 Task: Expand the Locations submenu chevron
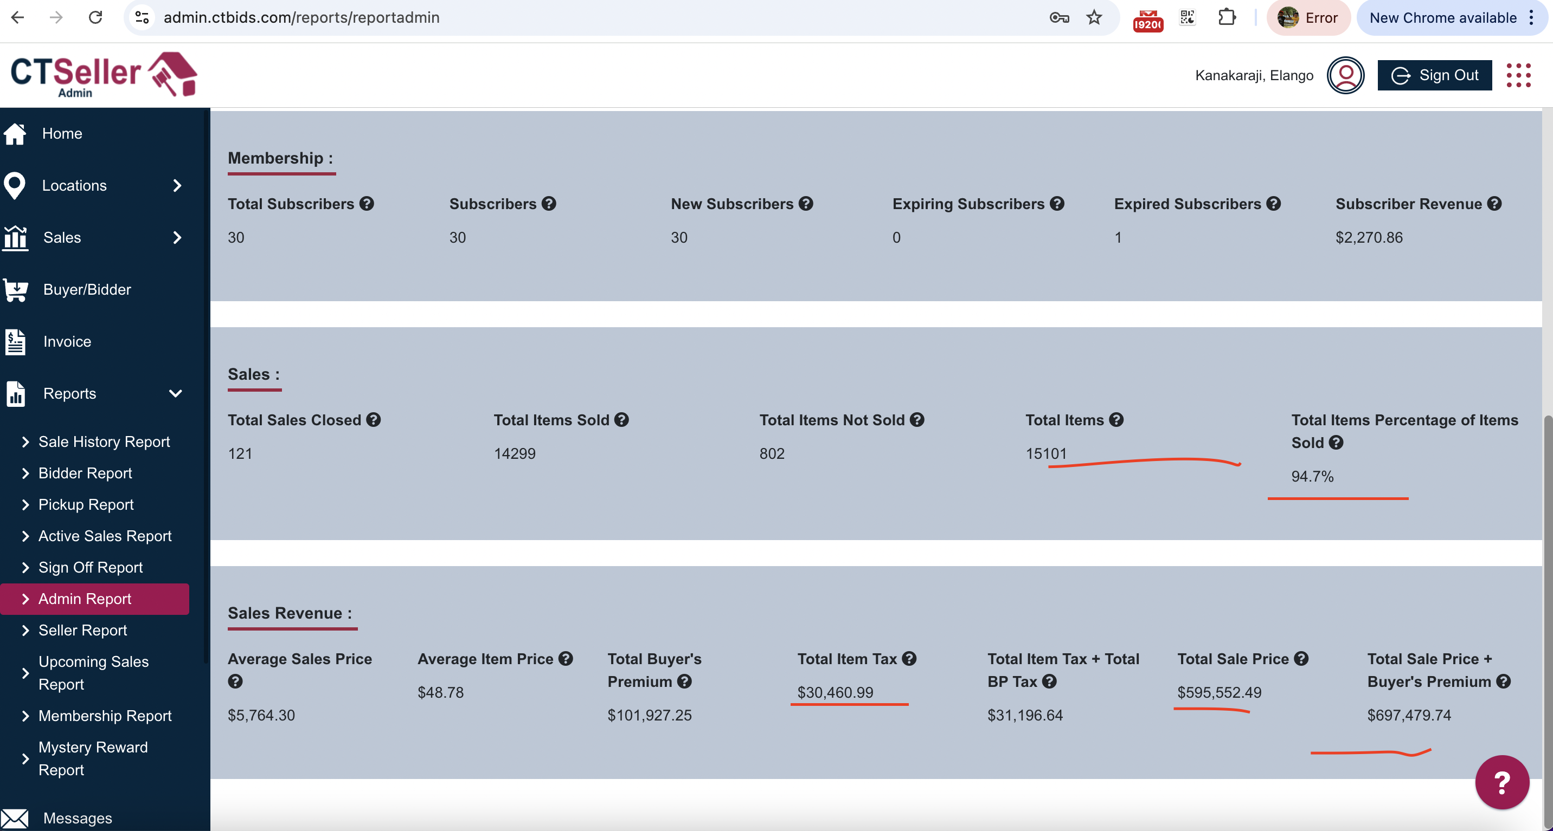click(x=177, y=185)
